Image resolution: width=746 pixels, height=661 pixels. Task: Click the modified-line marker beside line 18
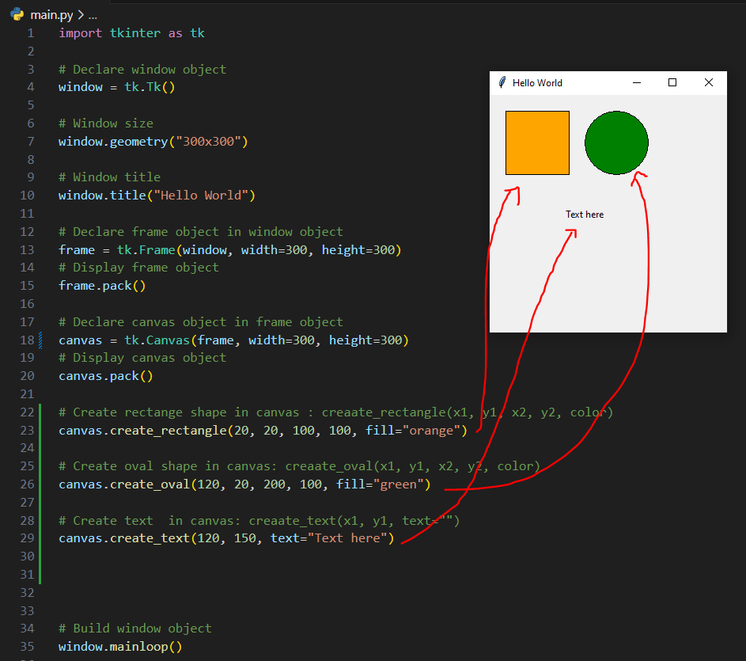(x=40, y=340)
